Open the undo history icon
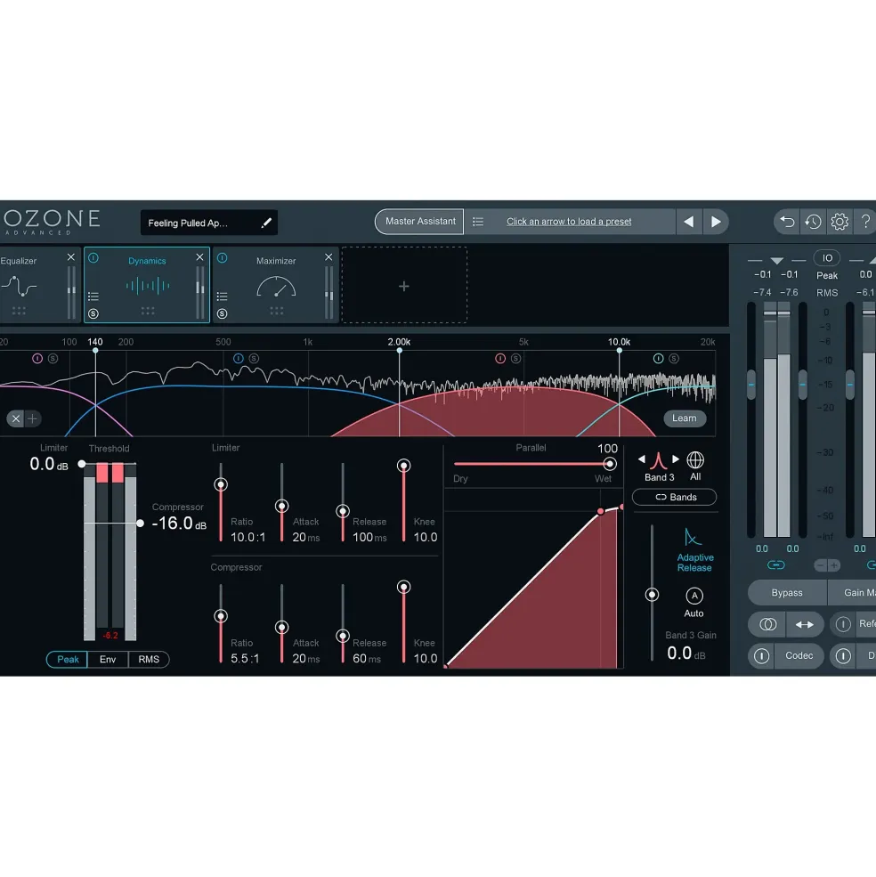The width and height of the screenshot is (876, 877). [814, 222]
